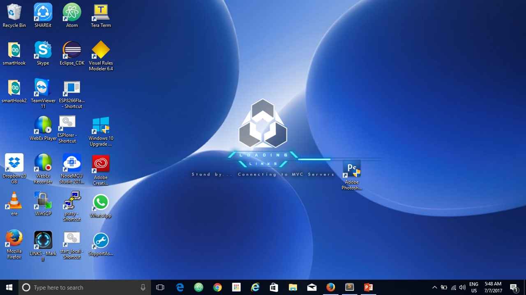Screen dimensions: 526x295
Task: Open File Explorer from taskbar
Action: pos(293,287)
